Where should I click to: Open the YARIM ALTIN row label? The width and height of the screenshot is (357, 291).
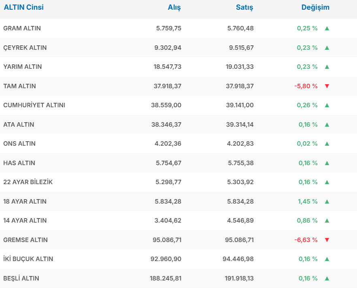[x=23, y=67]
